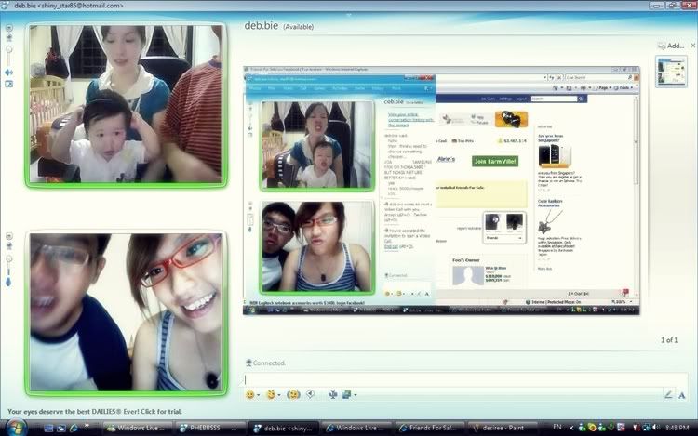This screenshot has width=698, height=436.
Task: Open the emoticon picker smiley
Action: 250,395
